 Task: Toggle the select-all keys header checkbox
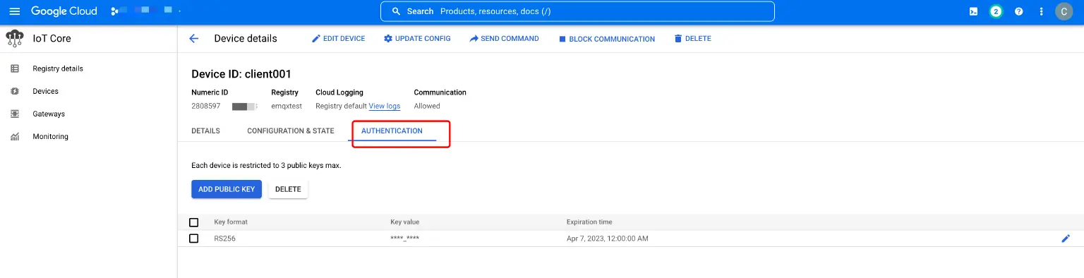tap(194, 222)
